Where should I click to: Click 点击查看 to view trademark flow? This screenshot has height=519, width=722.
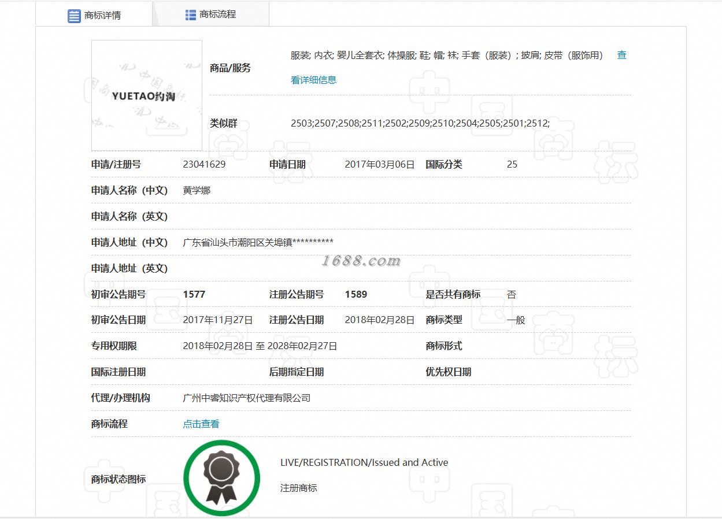pyautogui.click(x=201, y=424)
